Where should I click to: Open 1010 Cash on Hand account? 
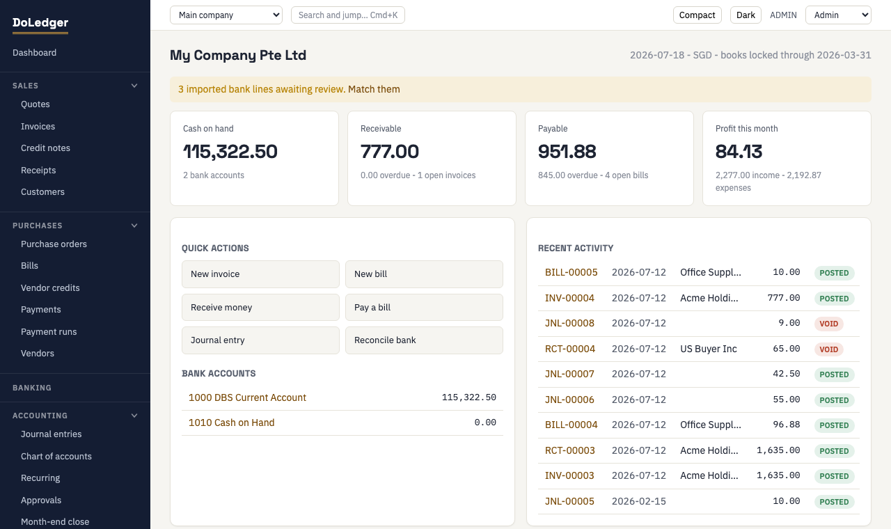click(x=231, y=423)
